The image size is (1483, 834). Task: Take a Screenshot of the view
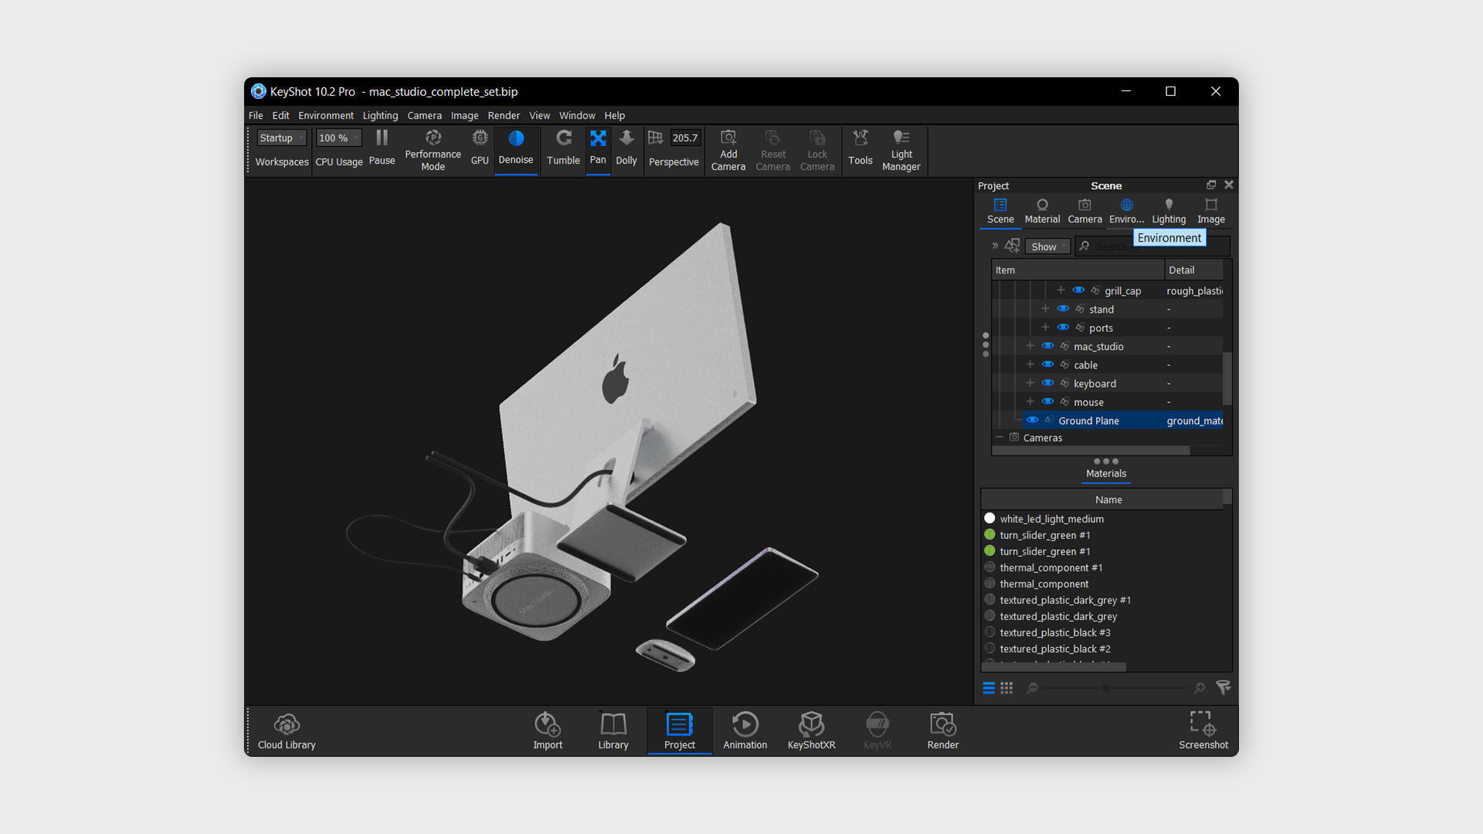[1203, 731]
